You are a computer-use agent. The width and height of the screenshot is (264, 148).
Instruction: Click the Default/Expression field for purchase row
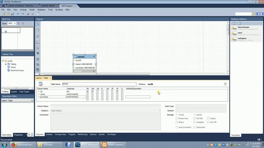[x=138, y=97]
